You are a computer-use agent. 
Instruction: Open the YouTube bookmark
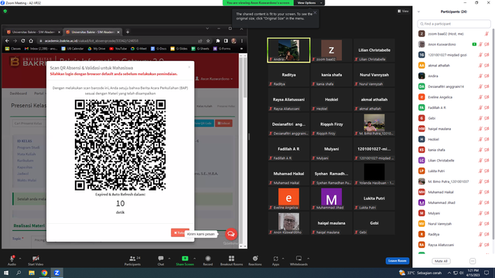point(118,49)
